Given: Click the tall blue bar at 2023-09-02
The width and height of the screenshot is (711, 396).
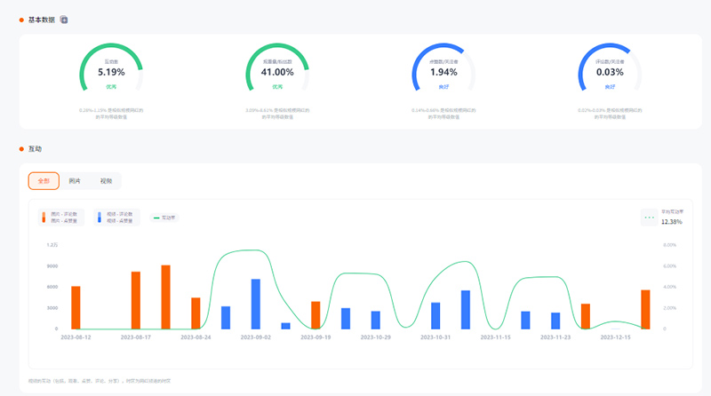Looking at the screenshot, I should tap(256, 304).
